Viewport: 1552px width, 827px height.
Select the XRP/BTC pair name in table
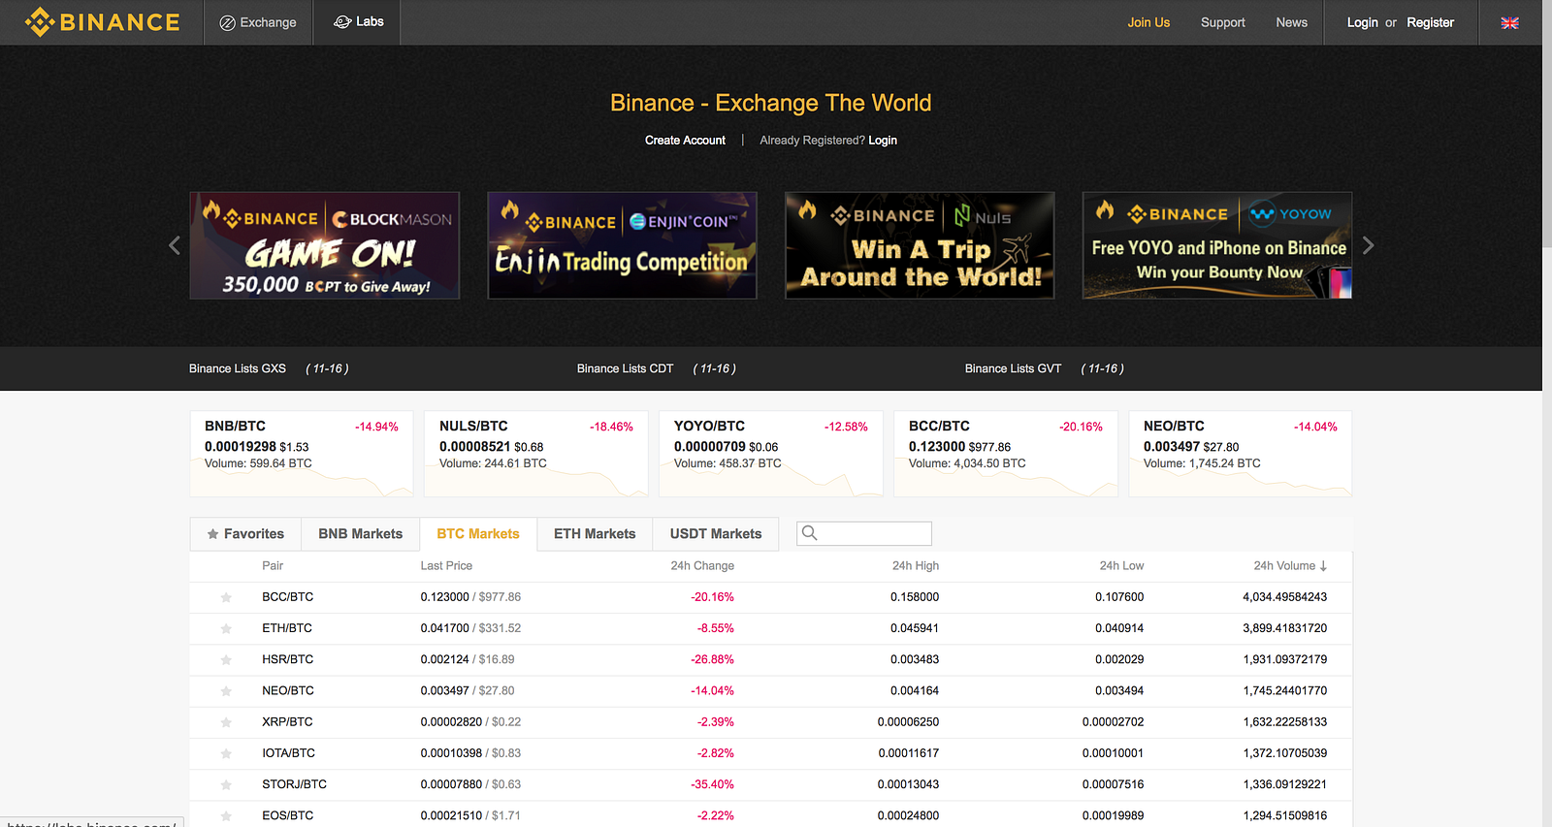point(287,722)
